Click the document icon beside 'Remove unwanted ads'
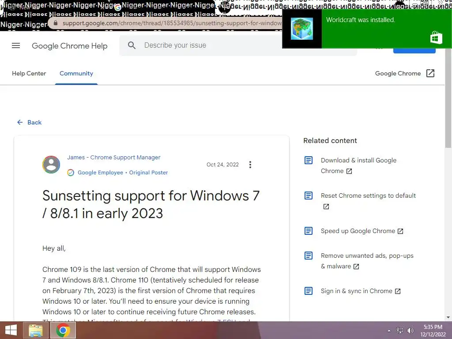 [x=309, y=256]
